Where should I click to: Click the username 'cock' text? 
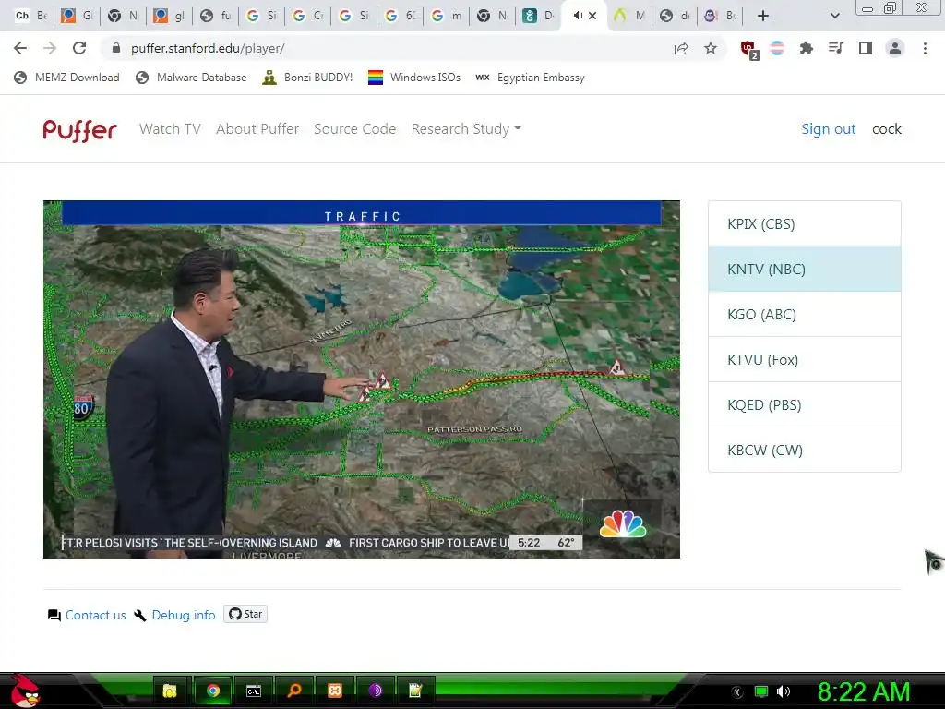(887, 129)
